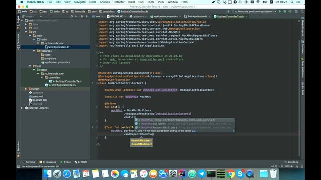Toggle the Terminal tool window
Screen dimensions: 321x180
(29, 162)
